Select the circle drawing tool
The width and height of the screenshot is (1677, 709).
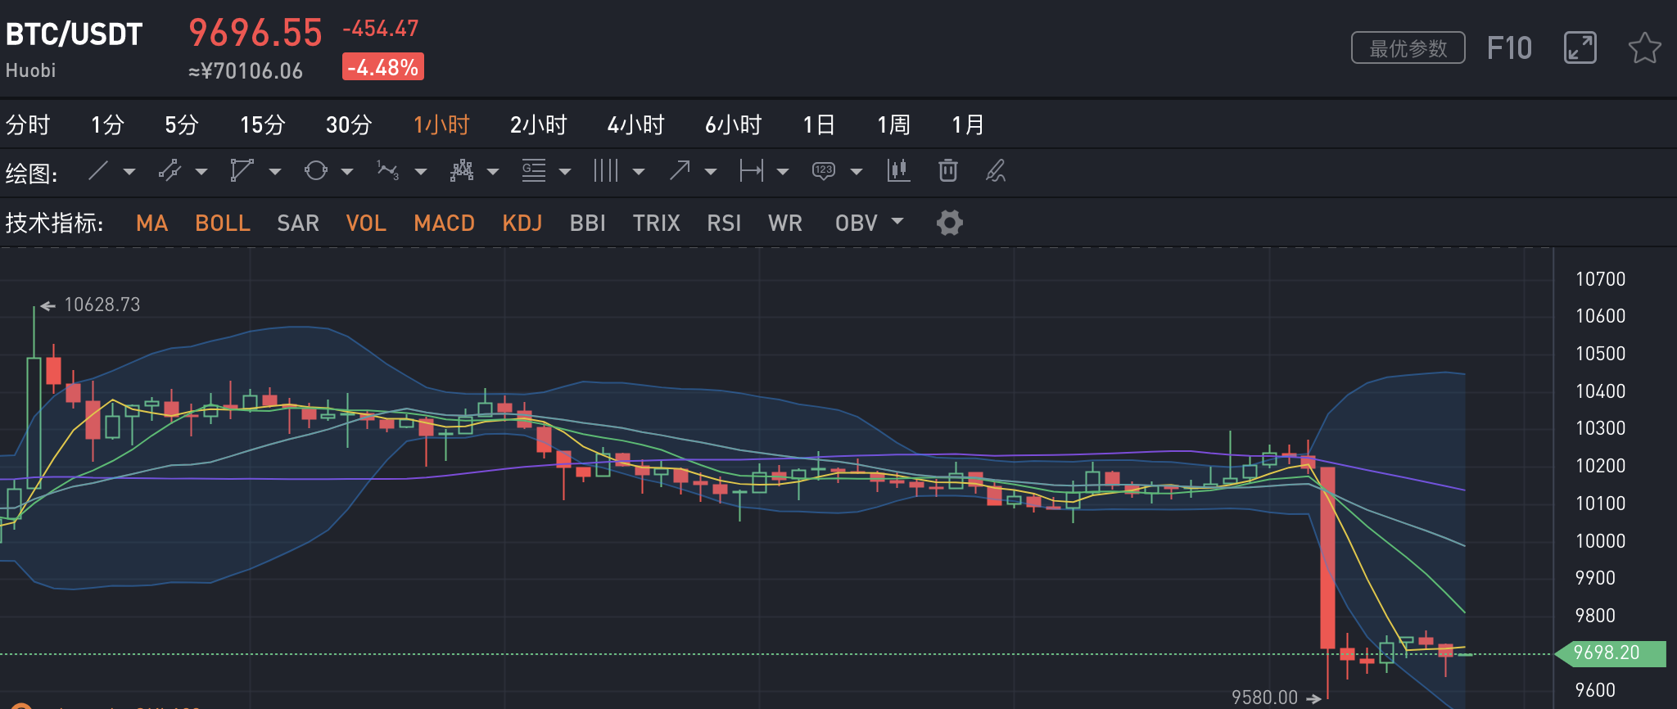315,170
